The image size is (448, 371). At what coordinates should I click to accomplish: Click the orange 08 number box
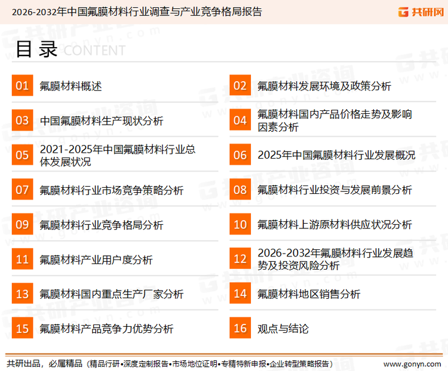240,190
